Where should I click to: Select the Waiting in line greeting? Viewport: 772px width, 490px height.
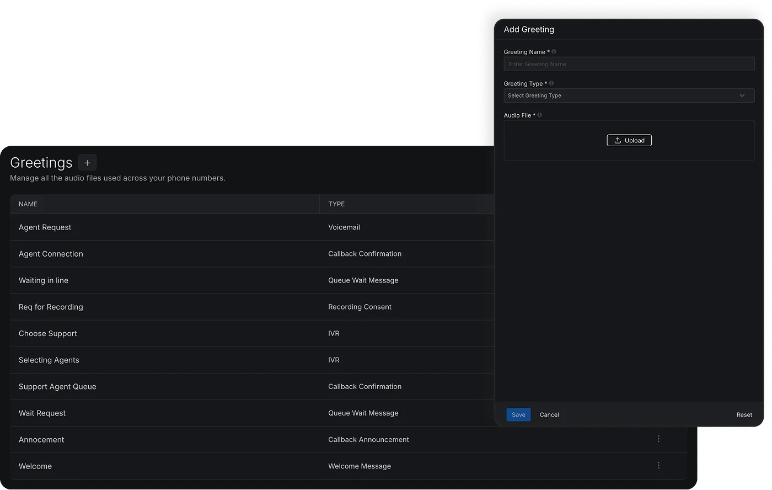click(44, 280)
